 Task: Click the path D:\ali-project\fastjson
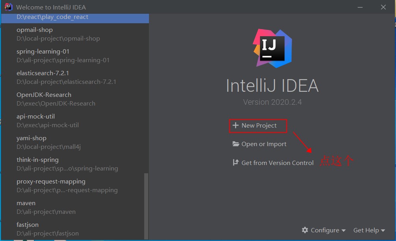(47, 234)
